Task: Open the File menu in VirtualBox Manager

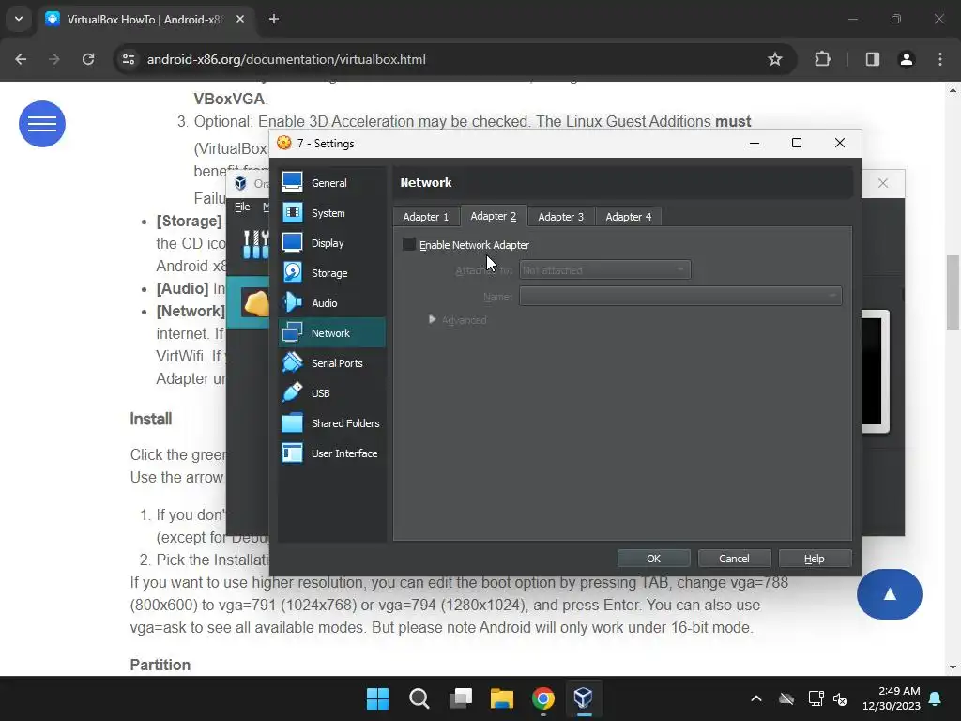Action: coord(242,207)
